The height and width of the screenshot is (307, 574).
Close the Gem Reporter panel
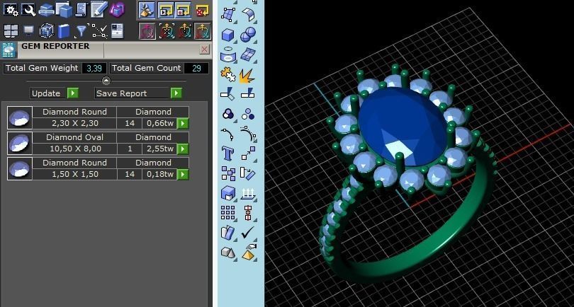[205, 50]
